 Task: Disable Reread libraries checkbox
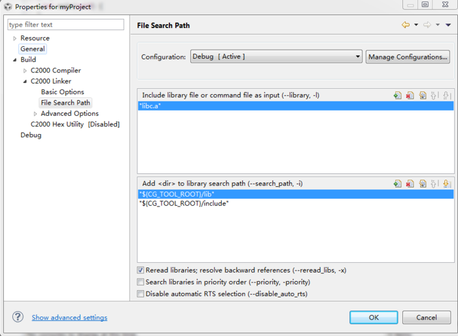pos(141,270)
